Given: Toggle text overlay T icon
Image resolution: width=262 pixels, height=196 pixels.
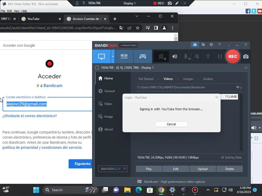Looking at the screenshot, I should pyautogui.click(x=208, y=56).
